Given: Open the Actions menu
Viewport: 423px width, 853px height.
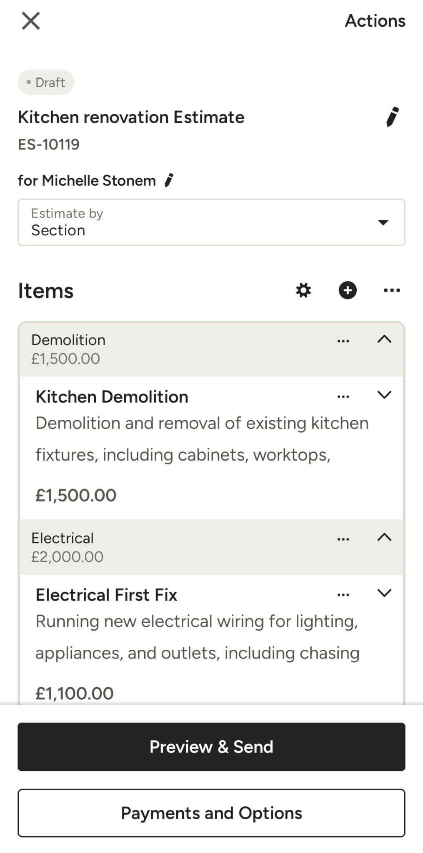Looking at the screenshot, I should click(x=375, y=21).
